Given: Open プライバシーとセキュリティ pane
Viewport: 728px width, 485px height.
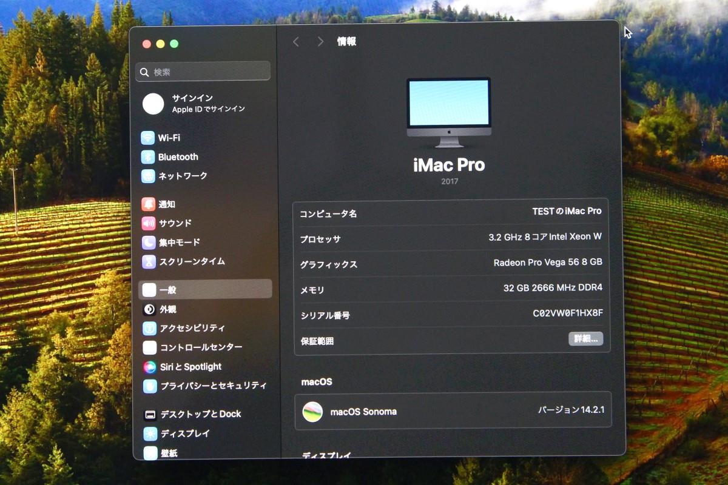Looking at the screenshot, I should [212, 386].
